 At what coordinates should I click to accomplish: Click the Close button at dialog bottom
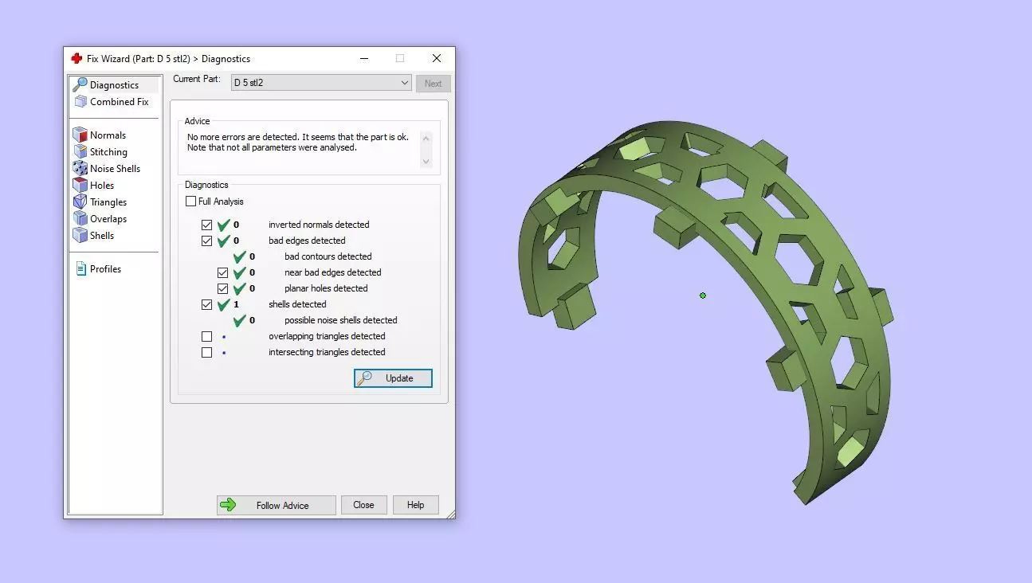(x=364, y=505)
